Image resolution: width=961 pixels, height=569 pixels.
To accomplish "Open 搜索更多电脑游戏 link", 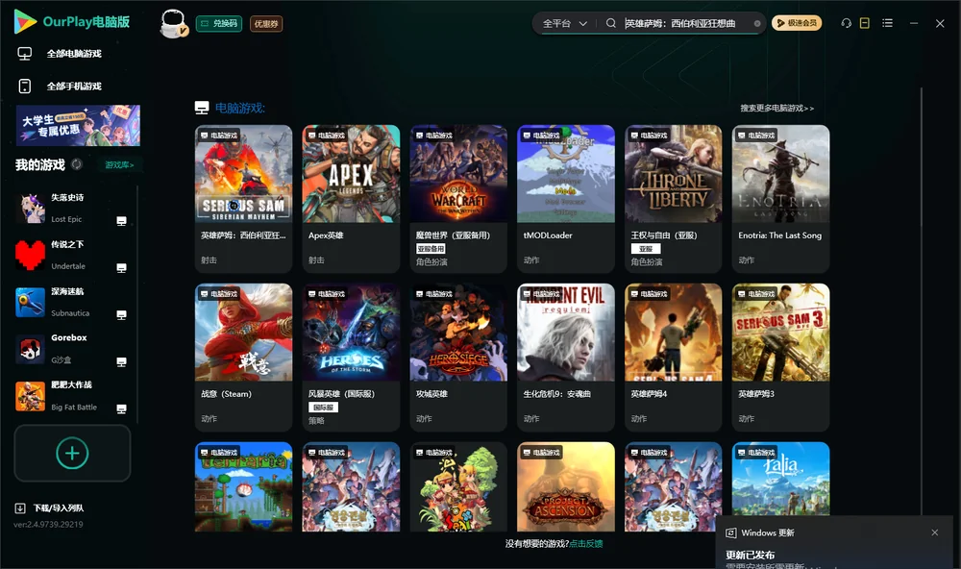I will pyautogui.click(x=776, y=109).
